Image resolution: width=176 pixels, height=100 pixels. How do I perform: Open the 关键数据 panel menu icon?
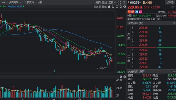[174, 72]
